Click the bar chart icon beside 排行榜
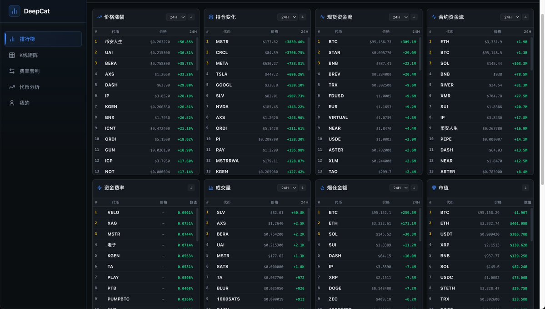 [x=12, y=39]
